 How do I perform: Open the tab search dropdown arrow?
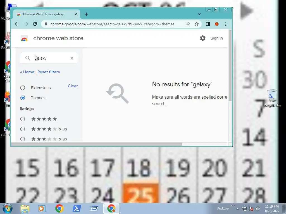[x=199, y=14]
